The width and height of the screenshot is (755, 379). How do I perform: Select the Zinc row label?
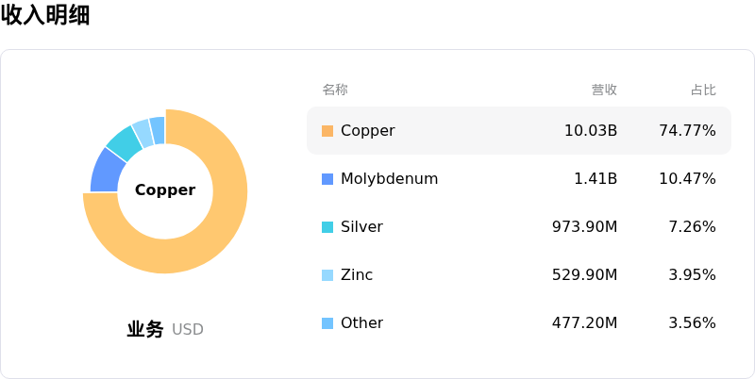point(356,275)
